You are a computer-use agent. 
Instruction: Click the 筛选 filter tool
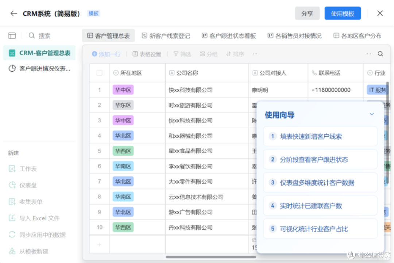pos(182,54)
